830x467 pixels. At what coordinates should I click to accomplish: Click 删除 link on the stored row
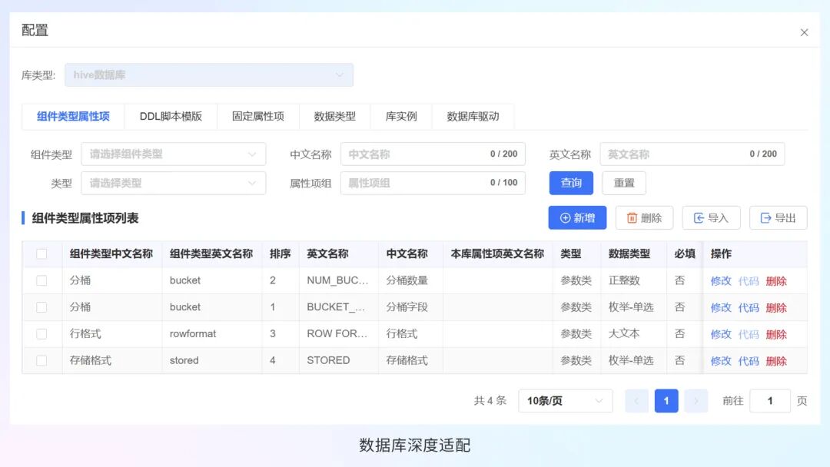(x=777, y=359)
